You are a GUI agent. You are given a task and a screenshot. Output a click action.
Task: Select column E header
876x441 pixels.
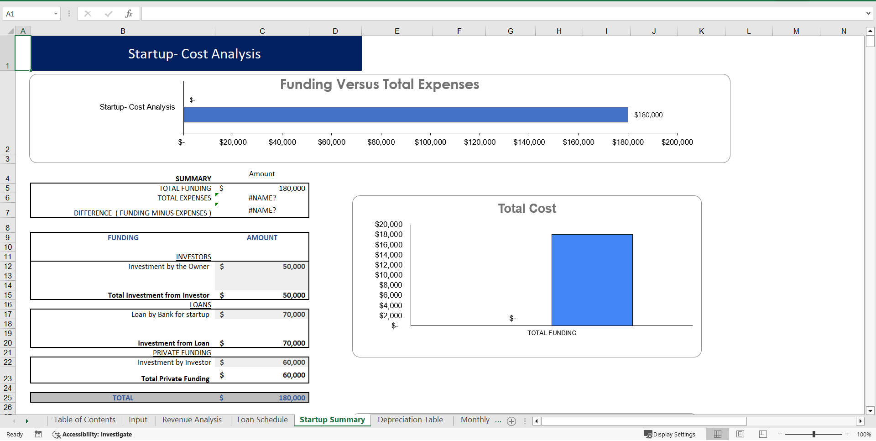pyautogui.click(x=397, y=31)
